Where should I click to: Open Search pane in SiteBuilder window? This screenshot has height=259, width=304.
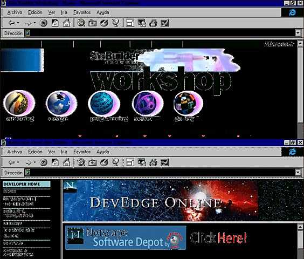(x=81, y=23)
